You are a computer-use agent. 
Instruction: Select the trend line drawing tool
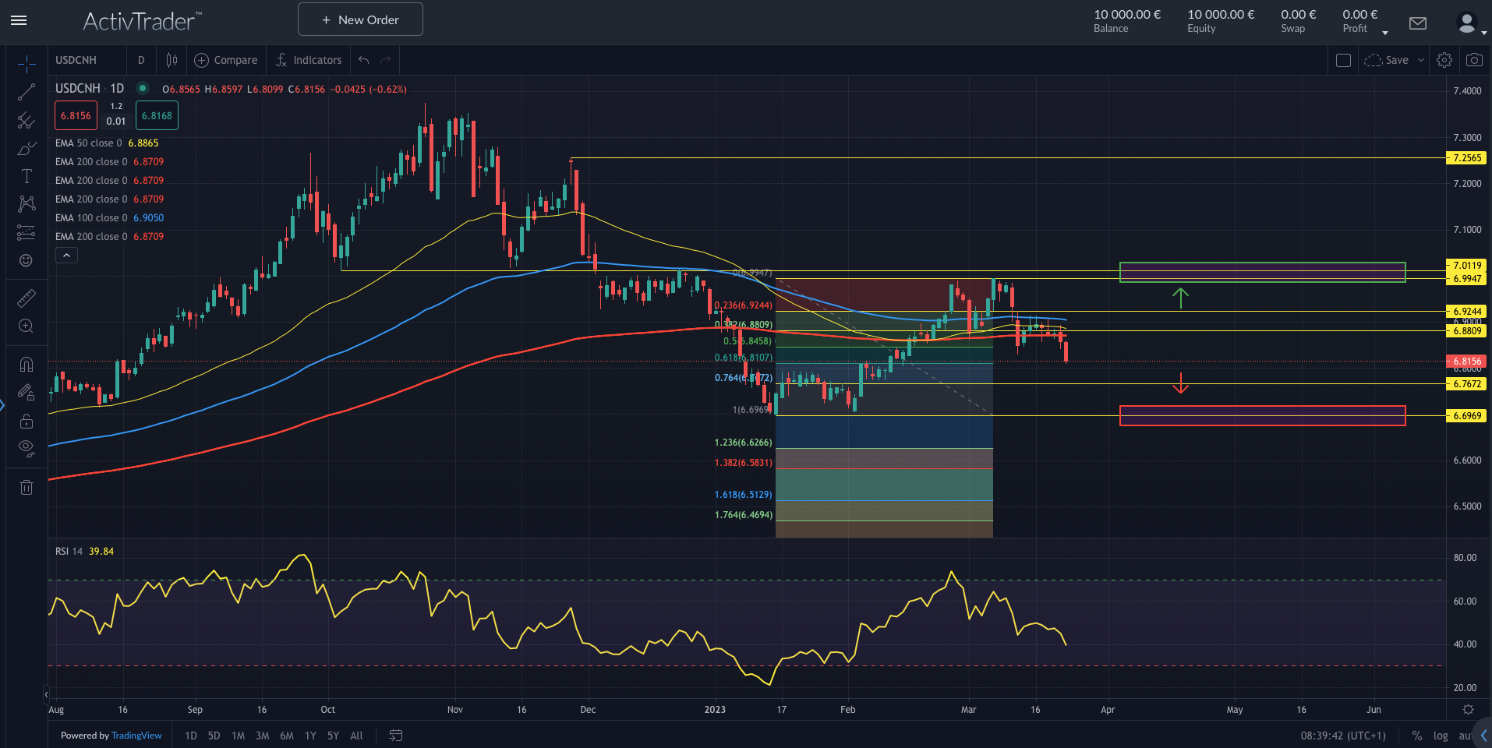pyautogui.click(x=26, y=91)
